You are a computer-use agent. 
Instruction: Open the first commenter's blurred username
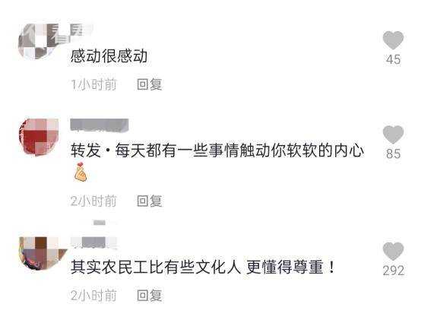click(81, 30)
